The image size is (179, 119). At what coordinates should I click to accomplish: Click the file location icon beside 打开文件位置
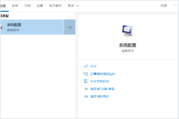pos(86,81)
